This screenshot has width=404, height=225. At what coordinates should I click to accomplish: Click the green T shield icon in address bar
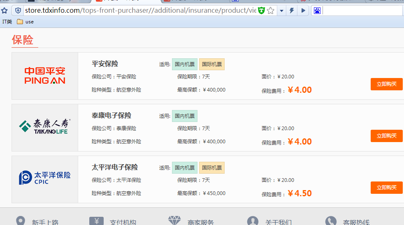[x=261, y=11]
